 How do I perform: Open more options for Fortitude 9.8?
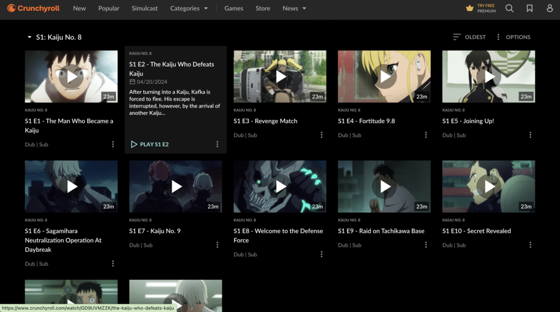coord(425,135)
